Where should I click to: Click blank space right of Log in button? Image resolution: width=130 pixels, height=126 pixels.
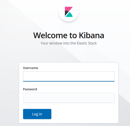click(84, 114)
